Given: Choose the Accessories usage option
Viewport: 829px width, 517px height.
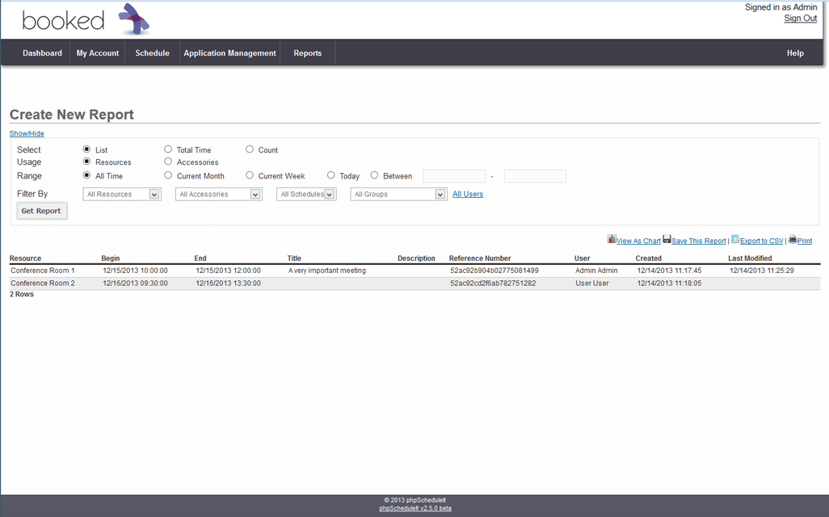Looking at the screenshot, I should click(x=168, y=162).
